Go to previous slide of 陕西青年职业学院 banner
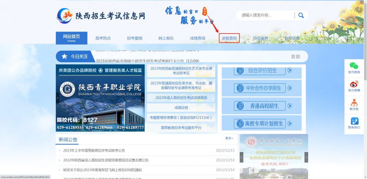Screen dimensions: 367x179 58,98
